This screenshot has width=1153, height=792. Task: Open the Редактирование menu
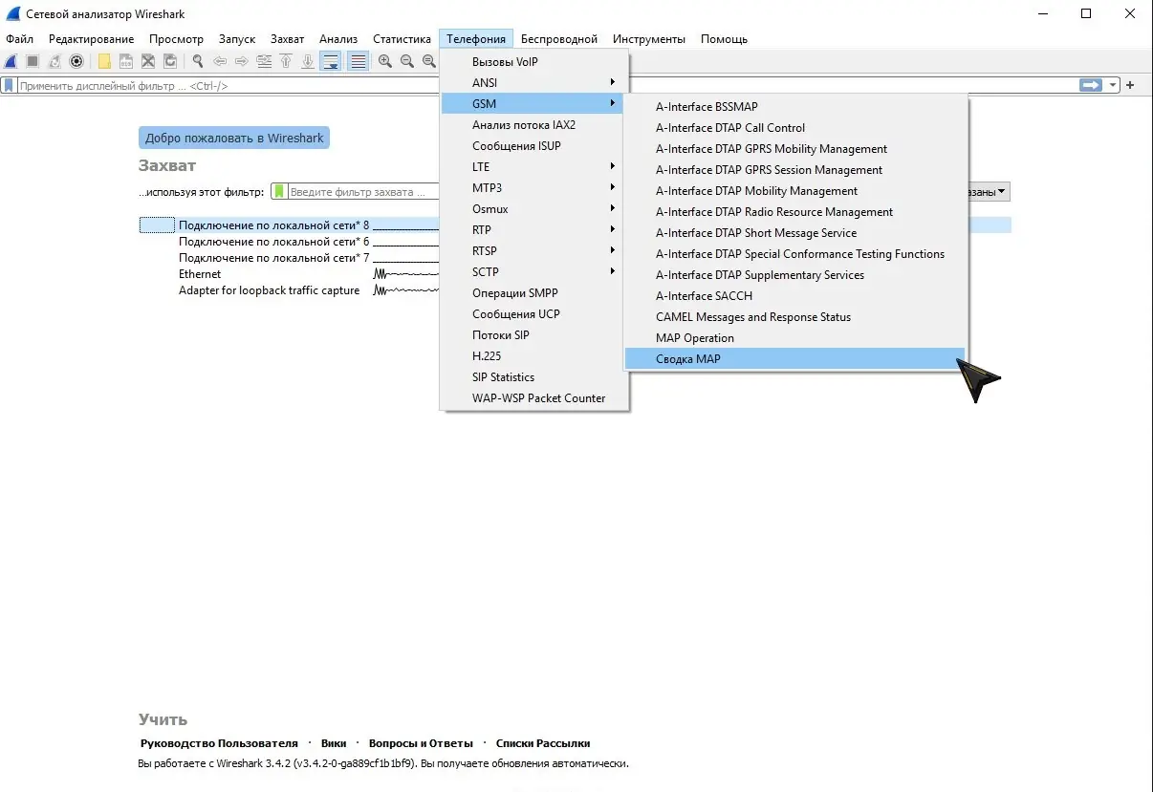coord(92,39)
